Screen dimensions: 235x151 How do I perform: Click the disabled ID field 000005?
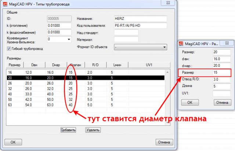point(59,19)
